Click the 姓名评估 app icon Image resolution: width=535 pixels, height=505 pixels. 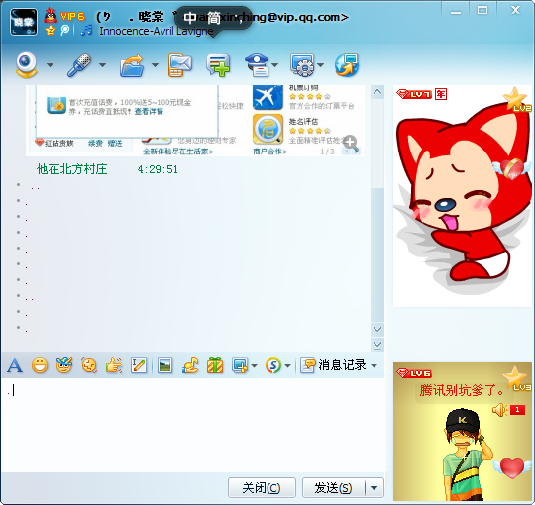267,129
